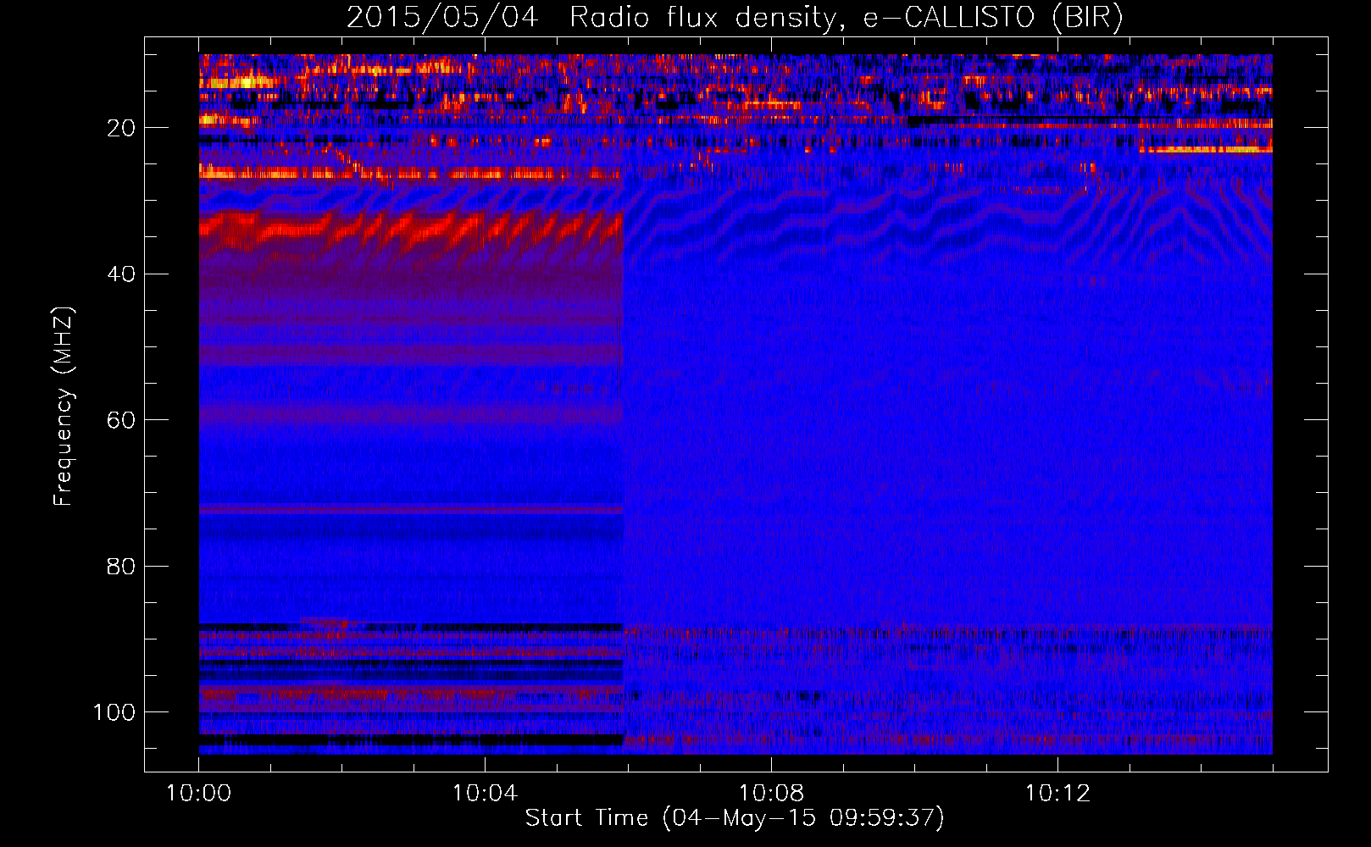Select the 'Frequency (MHZ)' vertical axis label

(x=64, y=407)
